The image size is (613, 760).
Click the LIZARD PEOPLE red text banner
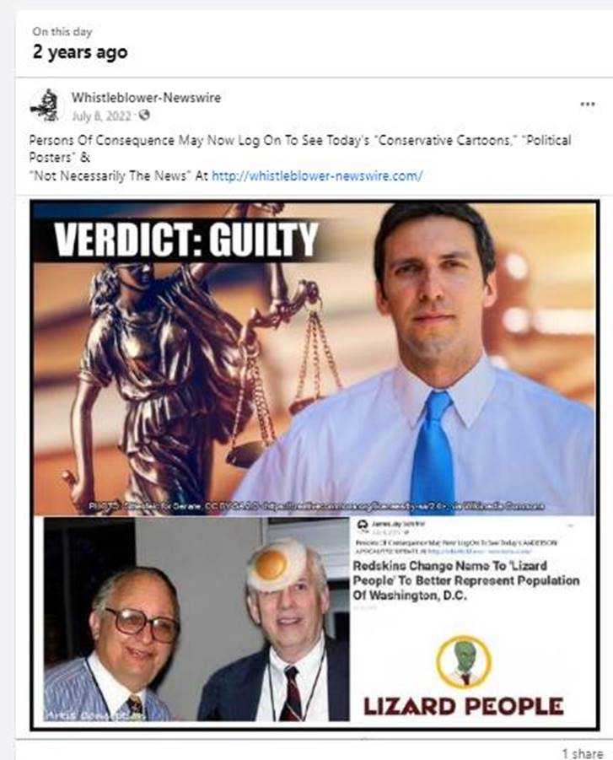click(463, 707)
